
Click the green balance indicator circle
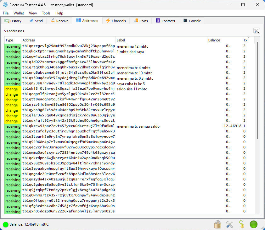coord(6,224)
